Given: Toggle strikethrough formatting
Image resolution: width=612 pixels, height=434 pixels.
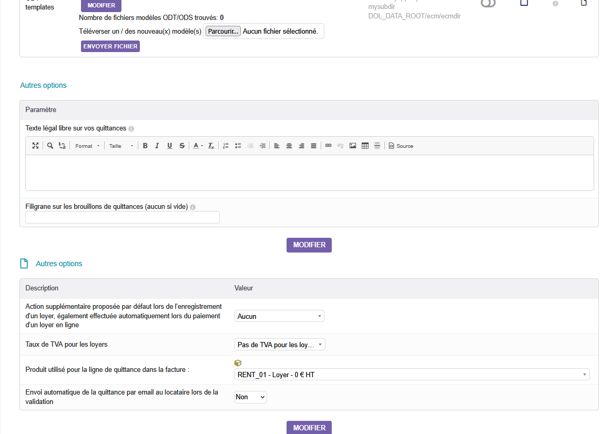Looking at the screenshot, I should coord(182,146).
